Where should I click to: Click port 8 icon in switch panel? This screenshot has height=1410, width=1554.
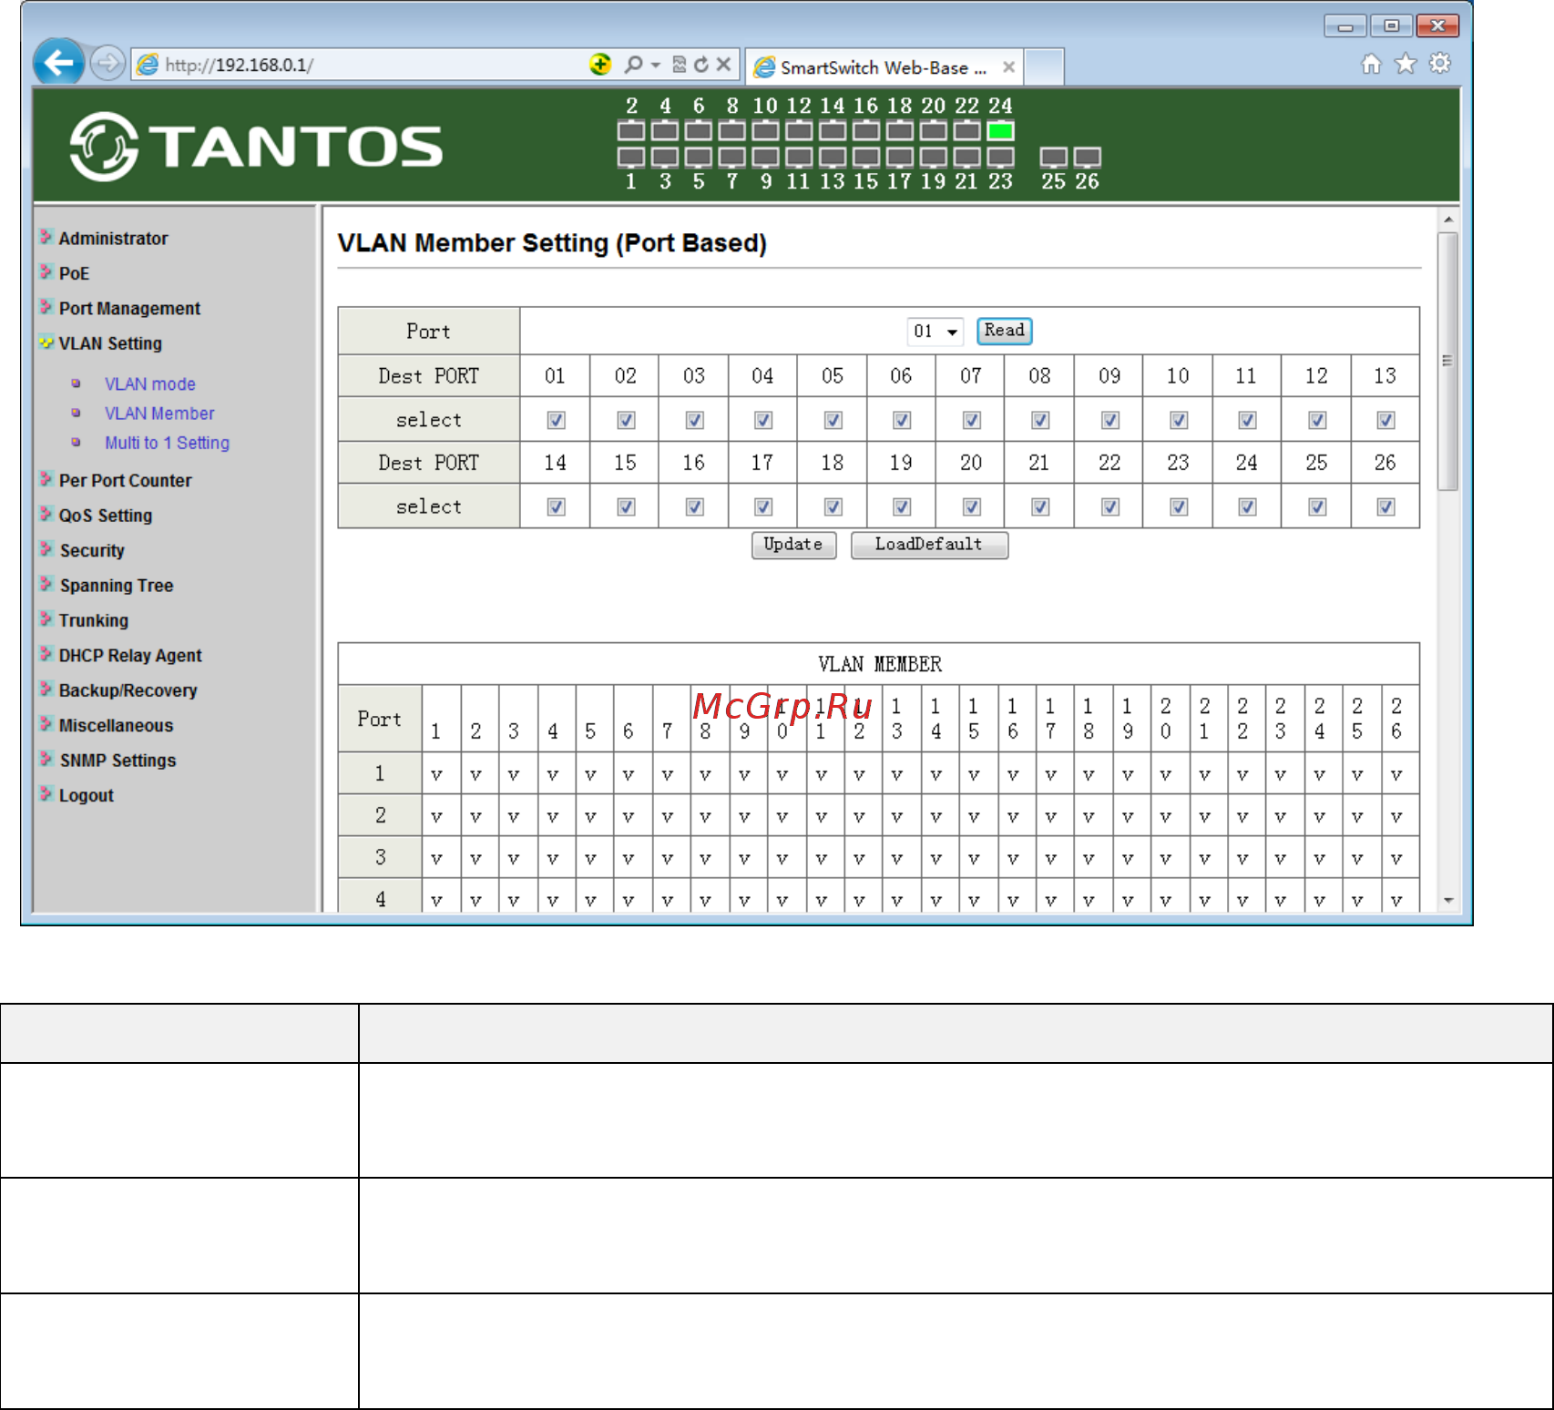731,130
